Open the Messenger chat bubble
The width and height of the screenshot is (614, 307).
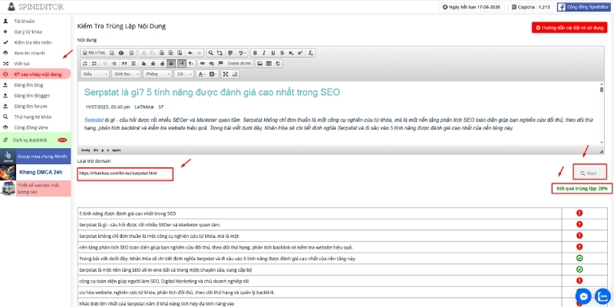[583, 297]
